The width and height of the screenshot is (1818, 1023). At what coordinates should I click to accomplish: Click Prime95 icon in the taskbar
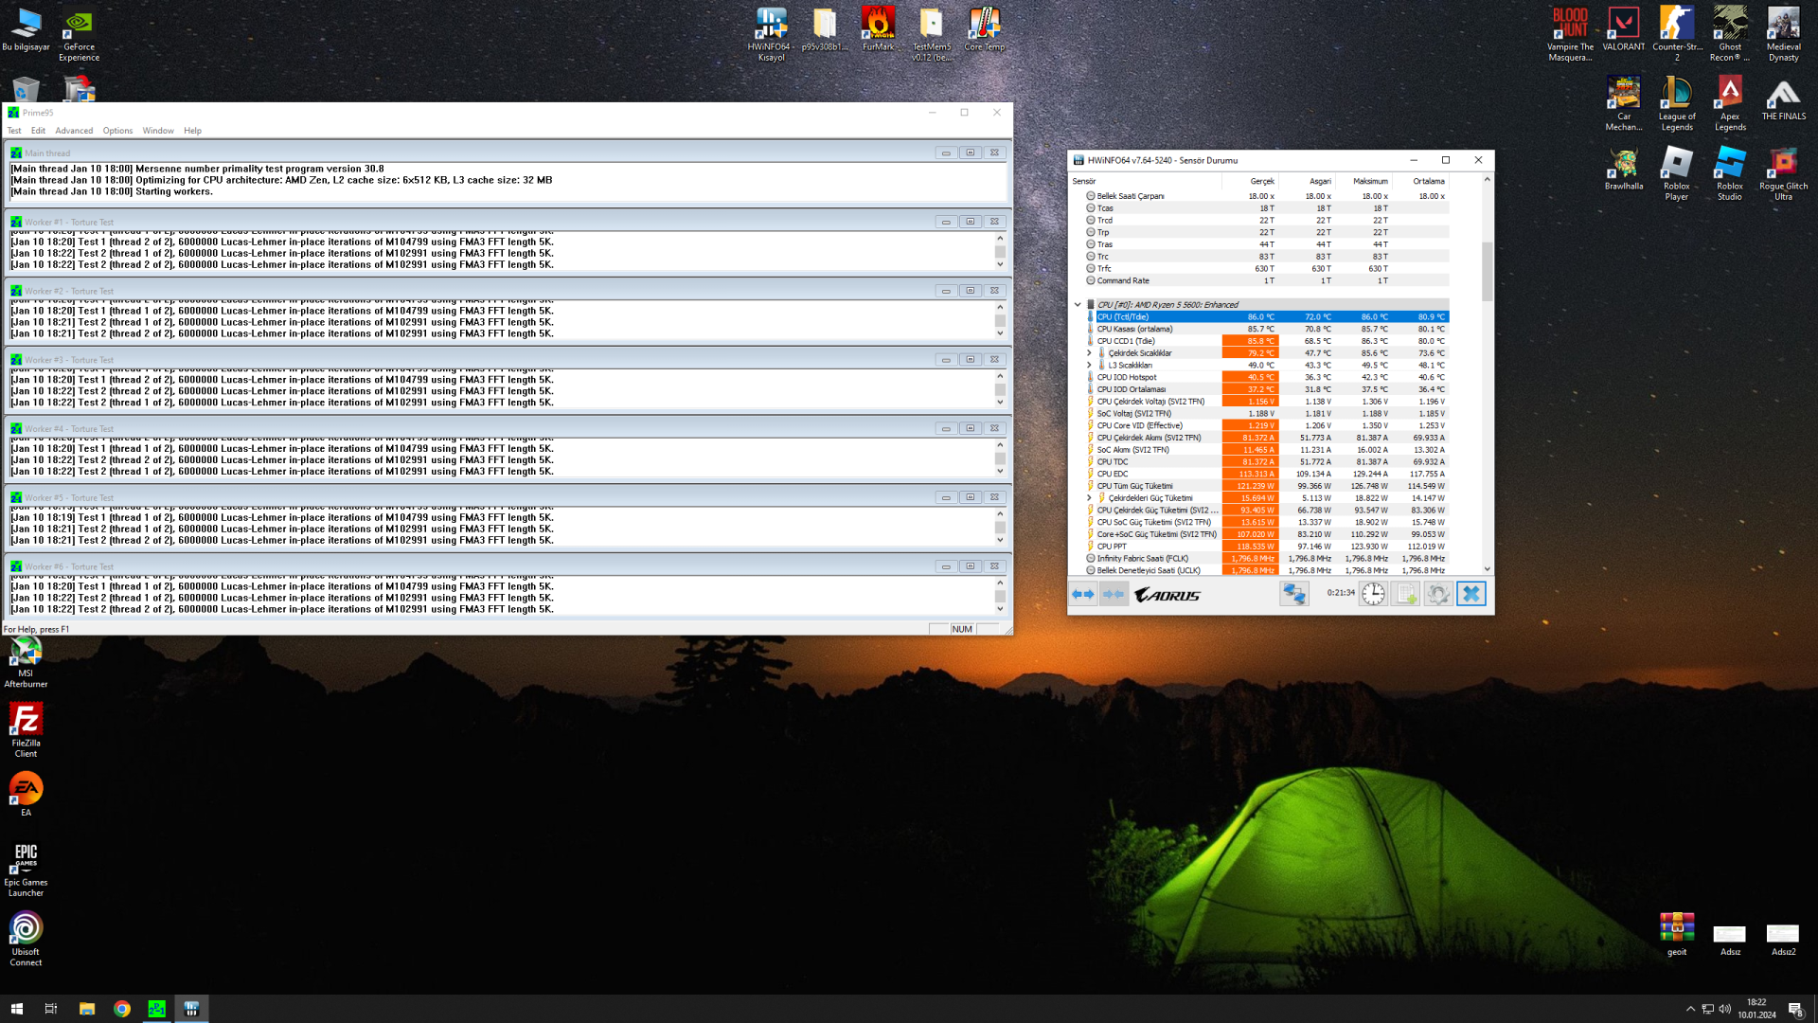point(156,1009)
